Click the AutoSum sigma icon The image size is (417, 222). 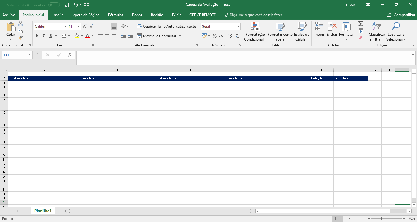[x=360, y=24]
